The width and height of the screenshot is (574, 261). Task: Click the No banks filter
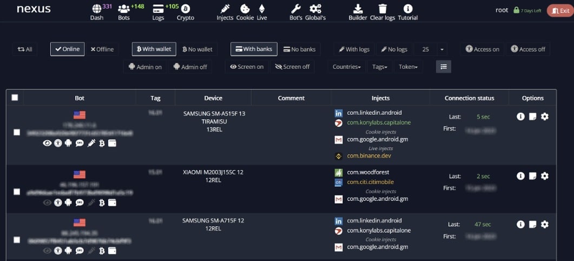(300, 49)
